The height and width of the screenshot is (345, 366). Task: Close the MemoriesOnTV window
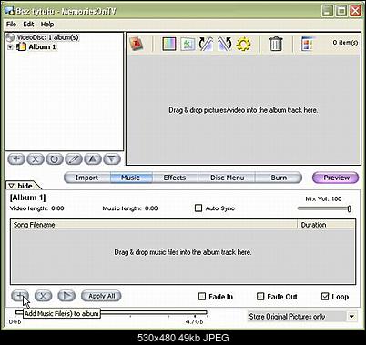355,11
